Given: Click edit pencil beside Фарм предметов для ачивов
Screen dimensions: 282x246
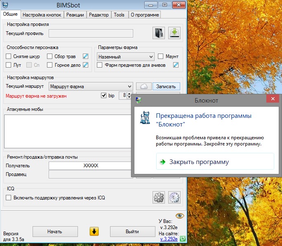Looking at the screenshot, I should pos(176,65).
